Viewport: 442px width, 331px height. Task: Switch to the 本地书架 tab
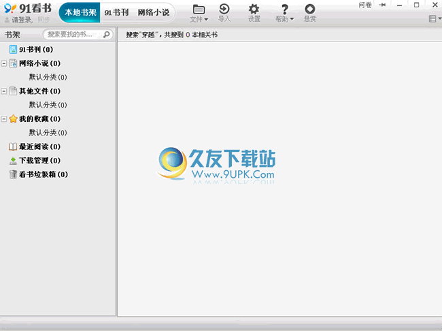click(x=80, y=12)
